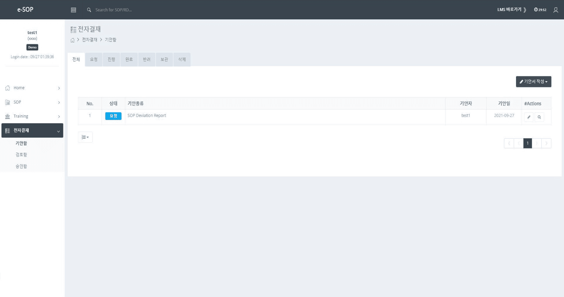This screenshot has height=297, width=564.
Task: Click the Home sidebar house icon
Action: [8, 88]
